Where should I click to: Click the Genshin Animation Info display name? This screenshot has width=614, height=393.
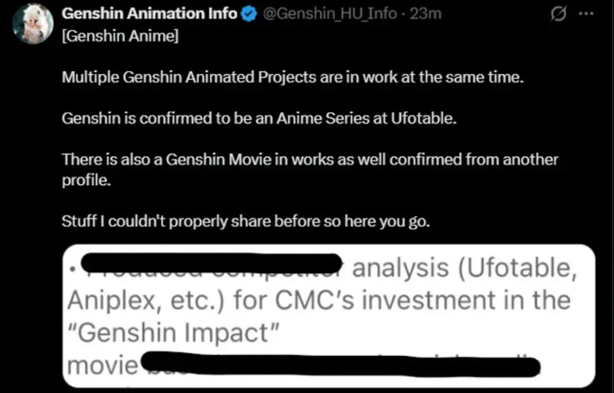(149, 14)
